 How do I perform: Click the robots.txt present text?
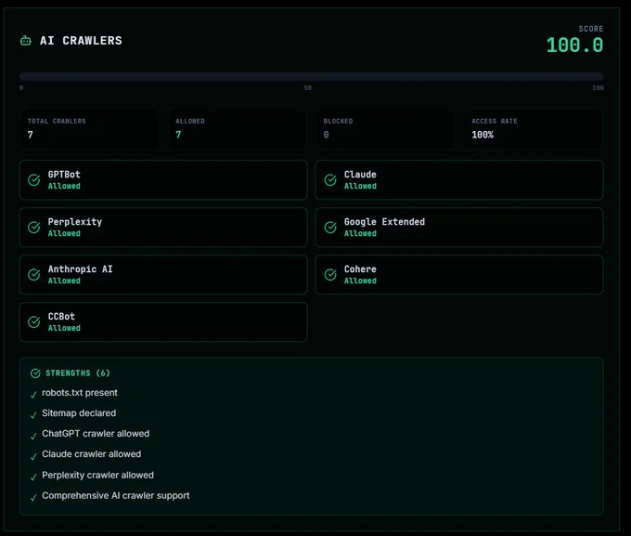[80, 393]
